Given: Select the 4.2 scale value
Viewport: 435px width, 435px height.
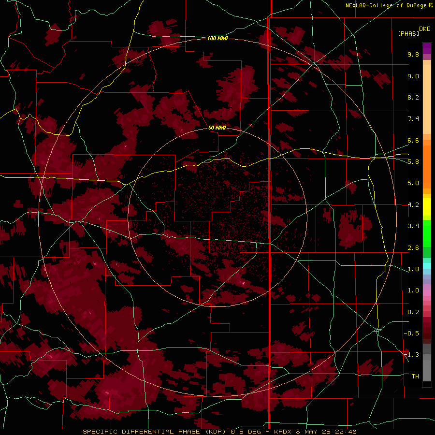Looking at the screenshot, I should [413, 205].
